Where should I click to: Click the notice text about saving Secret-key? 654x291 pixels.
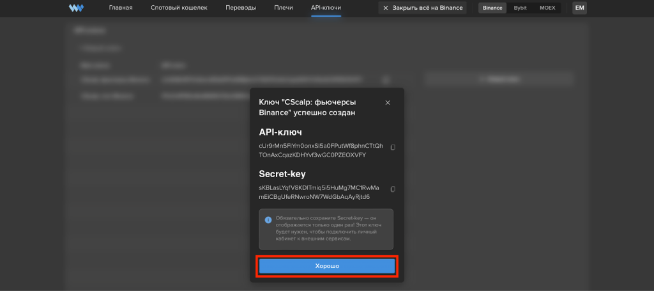[328, 229]
